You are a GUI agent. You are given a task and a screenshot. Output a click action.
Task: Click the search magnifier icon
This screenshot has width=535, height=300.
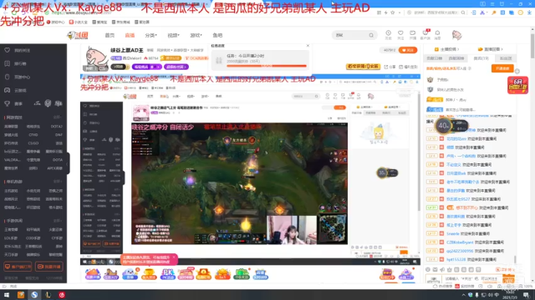tap(371, 35)
